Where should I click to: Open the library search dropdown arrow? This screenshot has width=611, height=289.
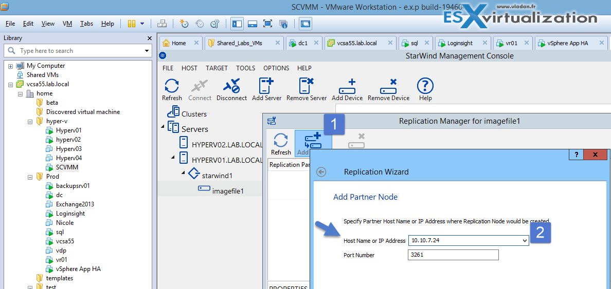(x=147, y=51)
